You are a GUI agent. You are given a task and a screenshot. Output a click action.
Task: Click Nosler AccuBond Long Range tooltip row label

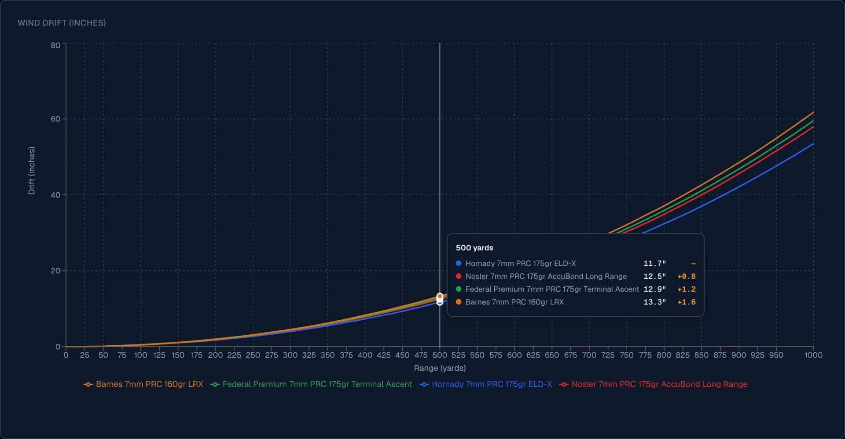(546, 276)
